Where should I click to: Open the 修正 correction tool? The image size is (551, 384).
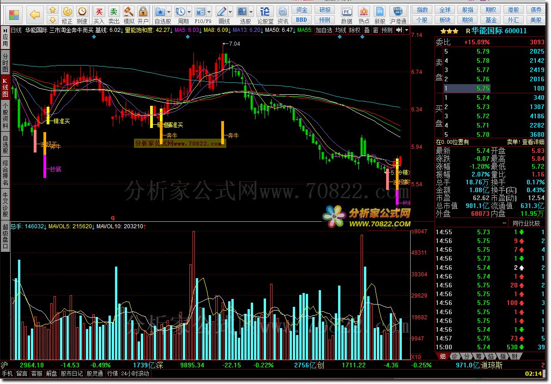pyautogui.click(x=67, y=15)
